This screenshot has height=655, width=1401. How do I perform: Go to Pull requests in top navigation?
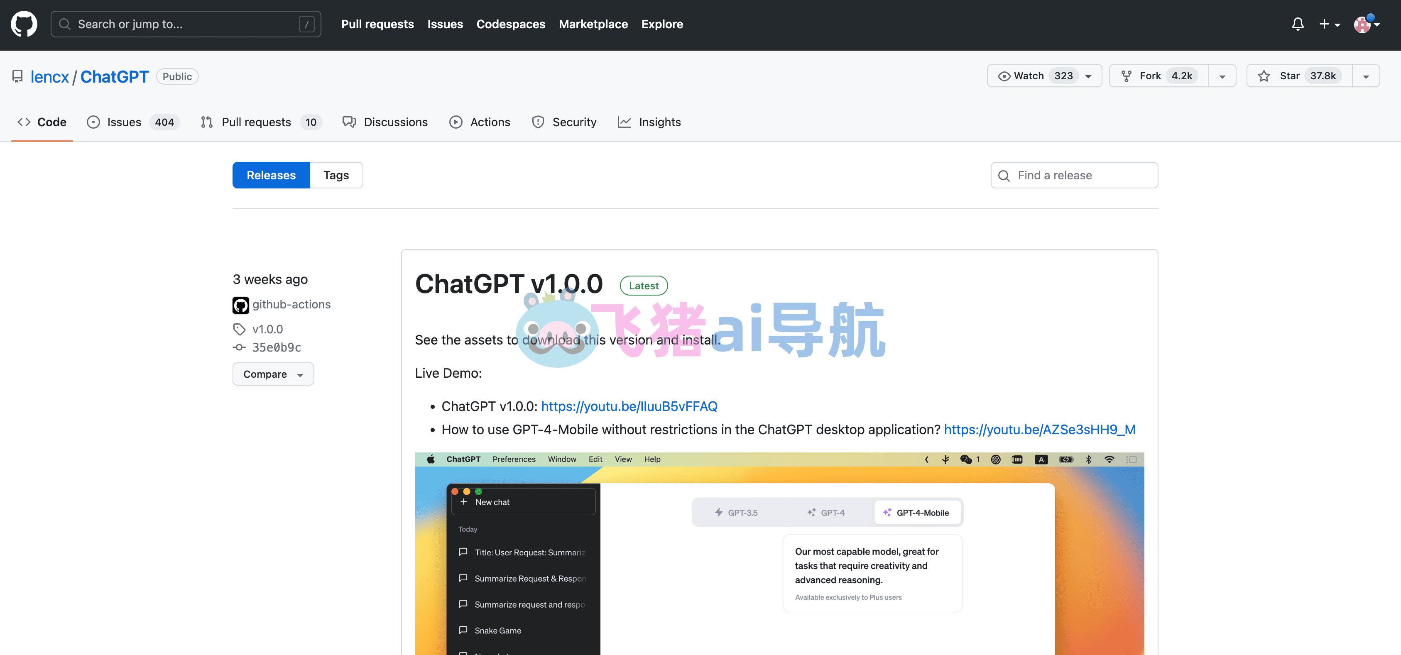pos(377,24)
